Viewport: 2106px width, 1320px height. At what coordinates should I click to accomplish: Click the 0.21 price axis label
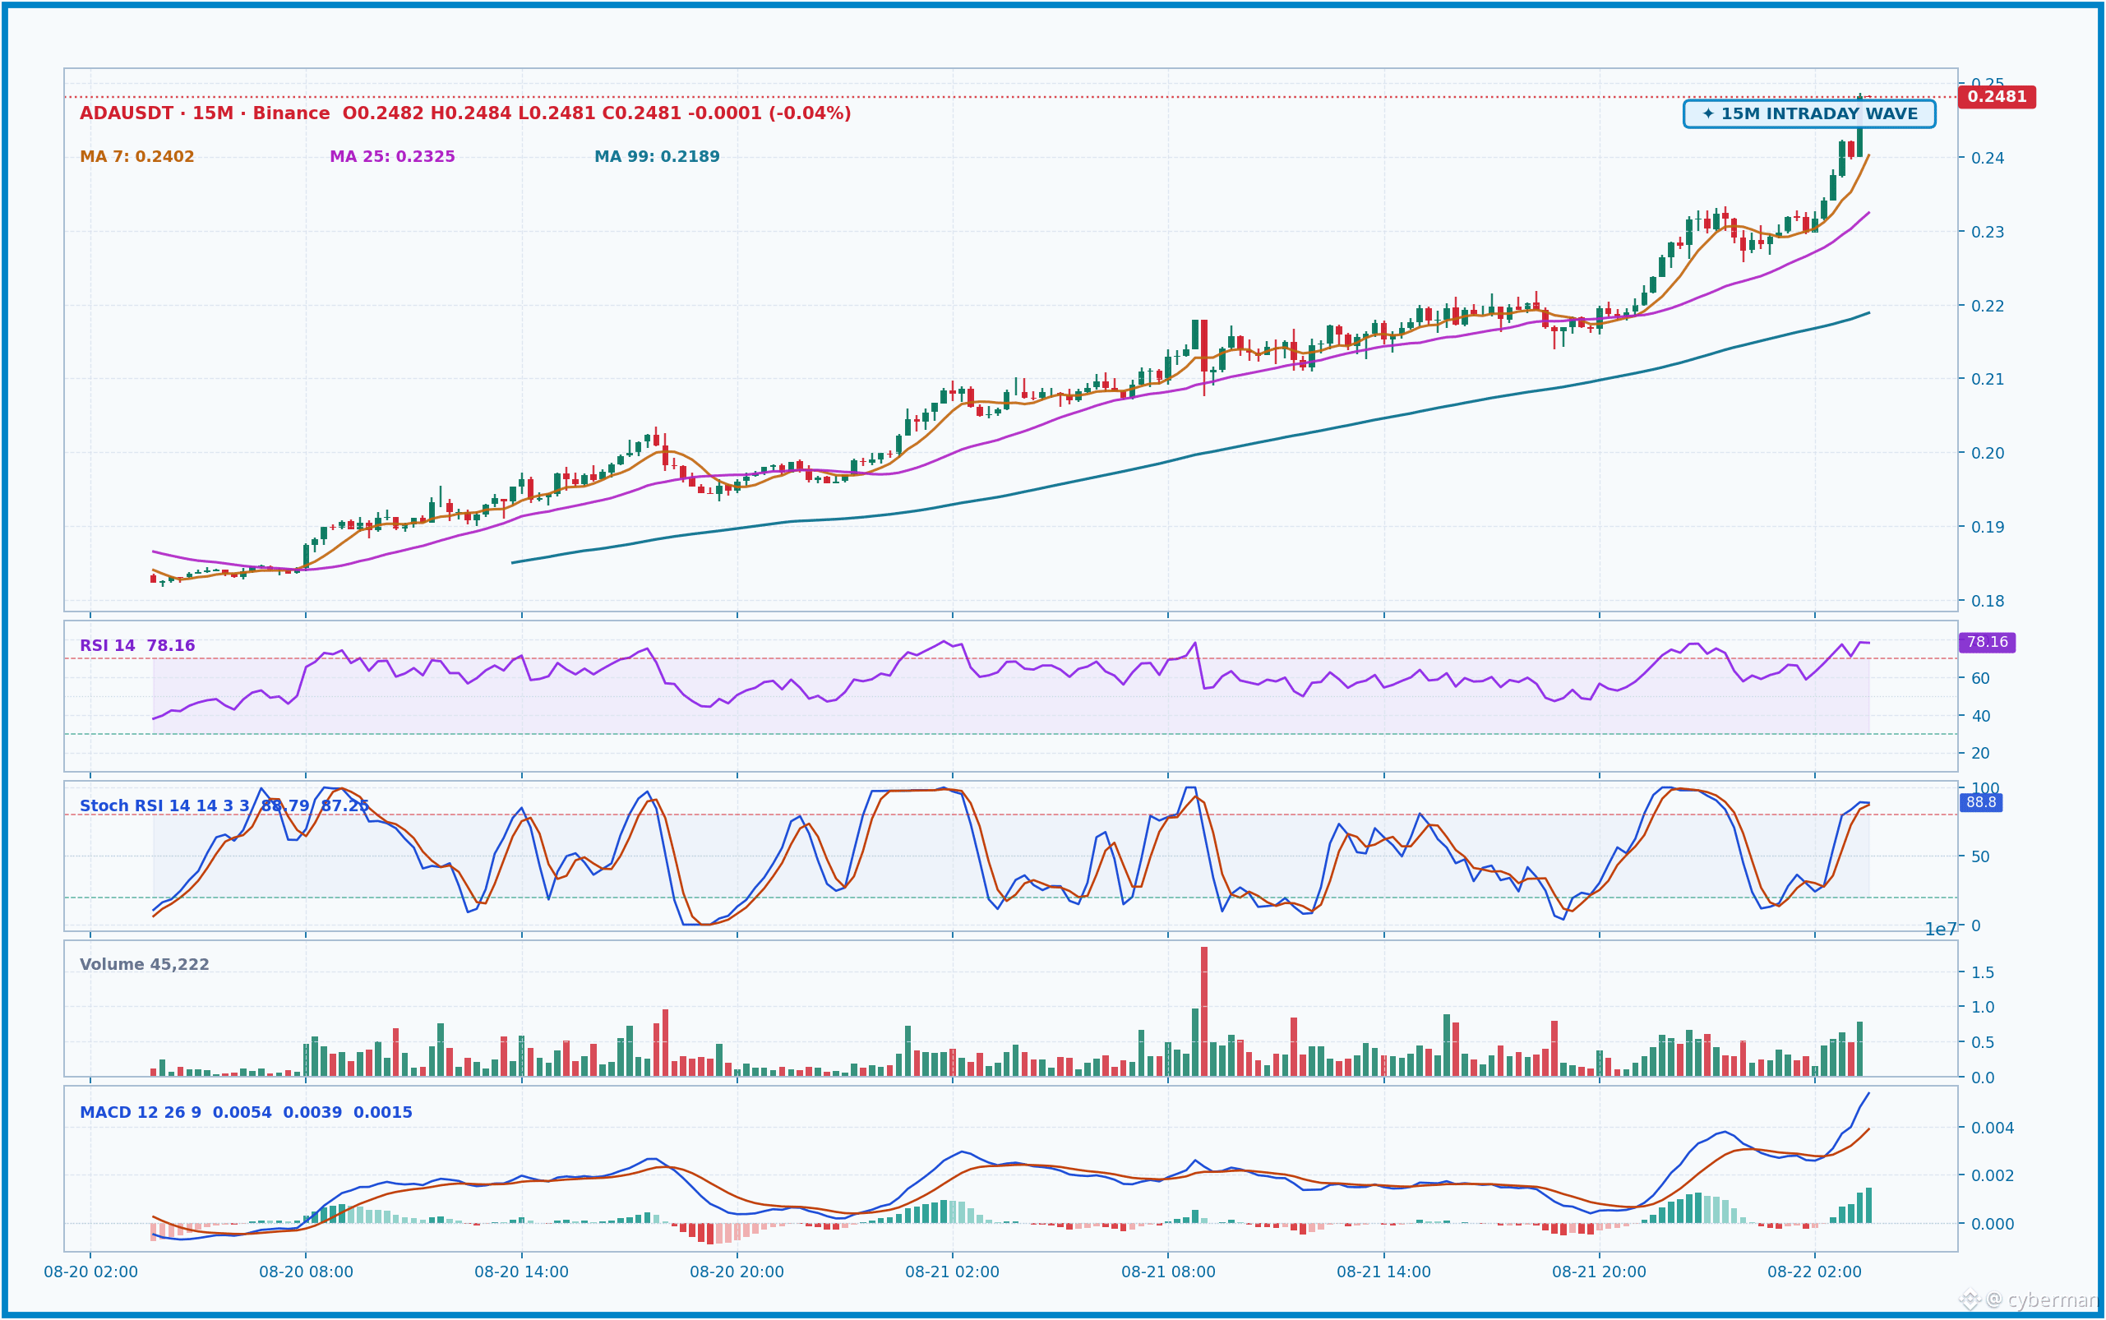(1988, 380)
